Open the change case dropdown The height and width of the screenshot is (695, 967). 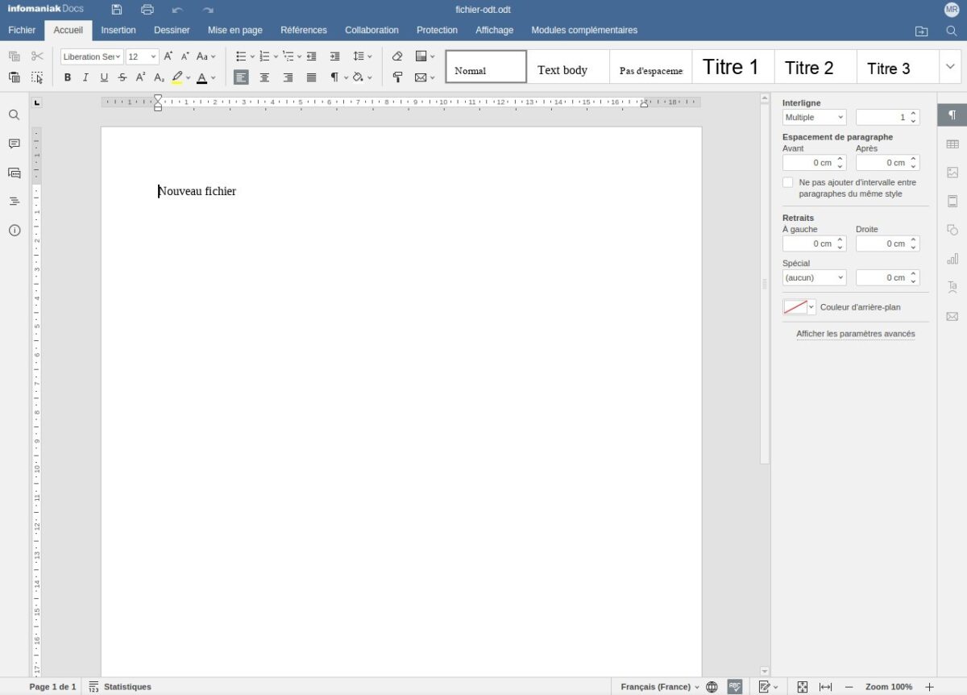[x=207, y=56]
